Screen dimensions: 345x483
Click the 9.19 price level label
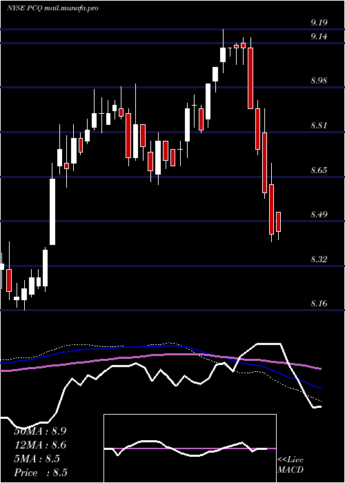(319, 23)
